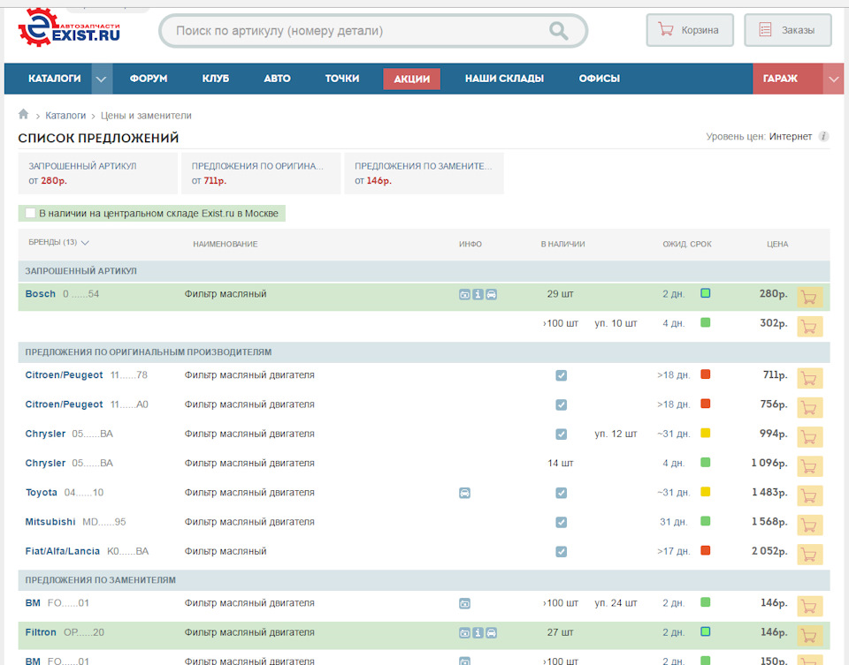Add Toyota 1483р. filter to cart
Image resolution: width=849 pixels, height=665 pixels.
809,495
